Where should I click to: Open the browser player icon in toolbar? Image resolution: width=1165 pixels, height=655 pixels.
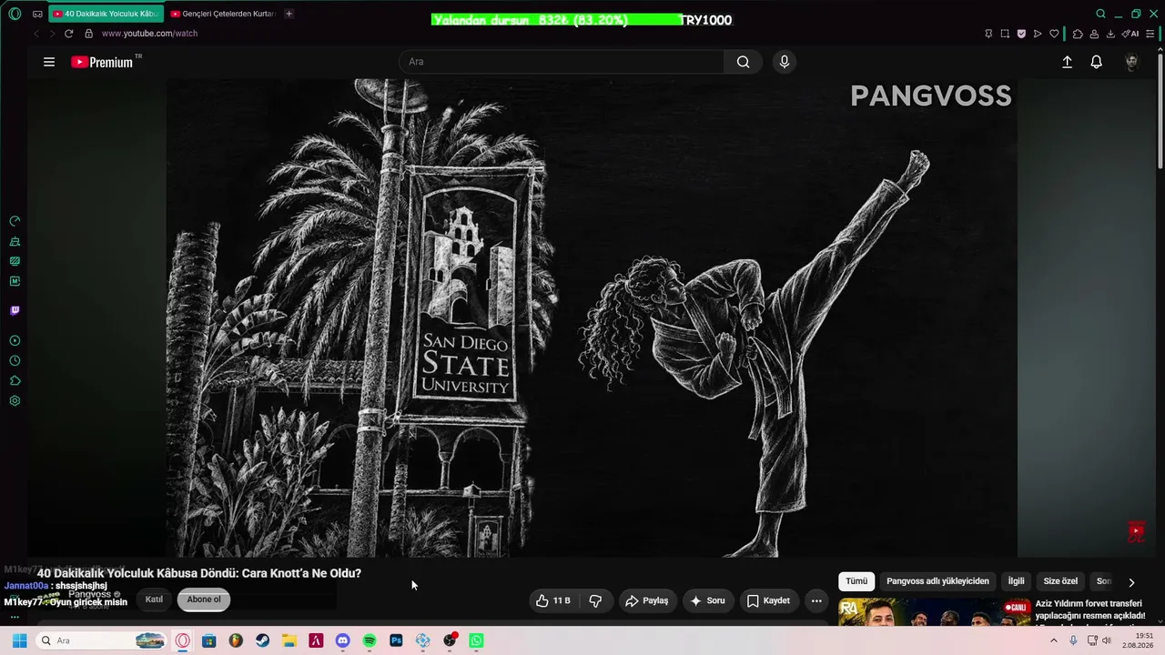[x=1038, y=34]
